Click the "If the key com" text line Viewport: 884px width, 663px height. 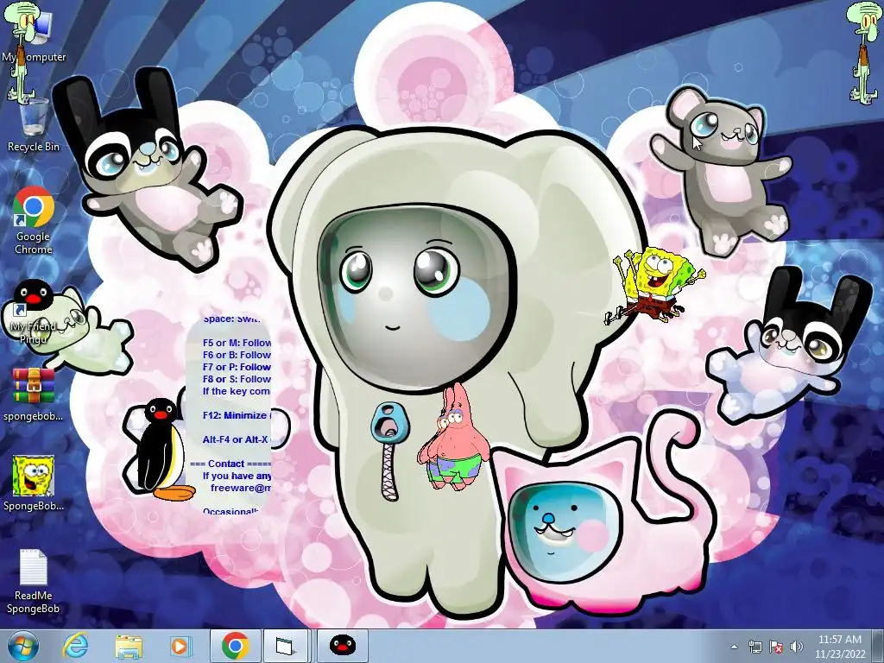pos(237,391)
